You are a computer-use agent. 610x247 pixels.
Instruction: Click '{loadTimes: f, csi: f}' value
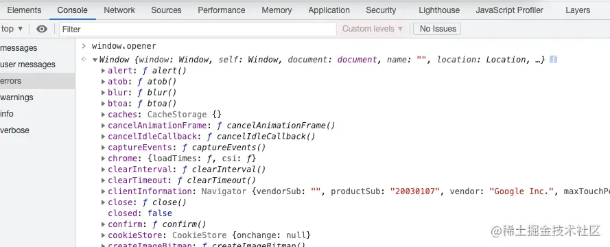pos(202,158)
